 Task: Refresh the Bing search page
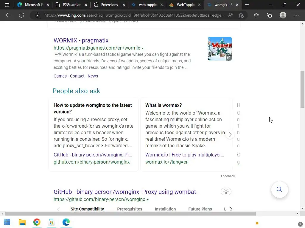coord(21,15)
